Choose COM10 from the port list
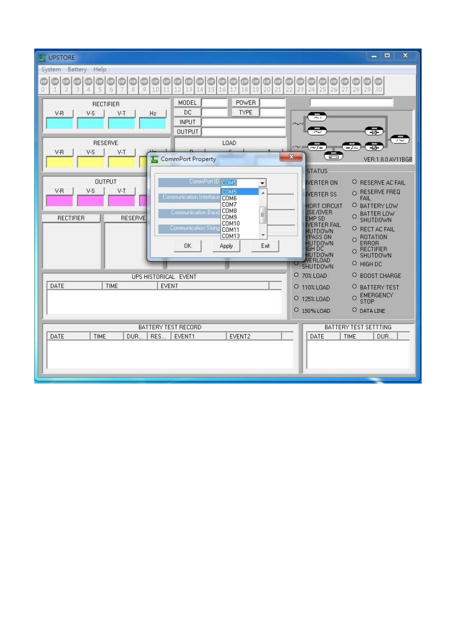The height and width of the screenshot is (642, 454). point(240,223)
